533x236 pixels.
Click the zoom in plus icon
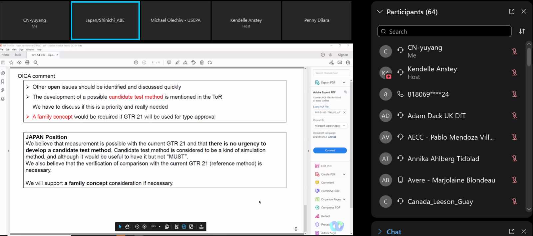[145, 227]
